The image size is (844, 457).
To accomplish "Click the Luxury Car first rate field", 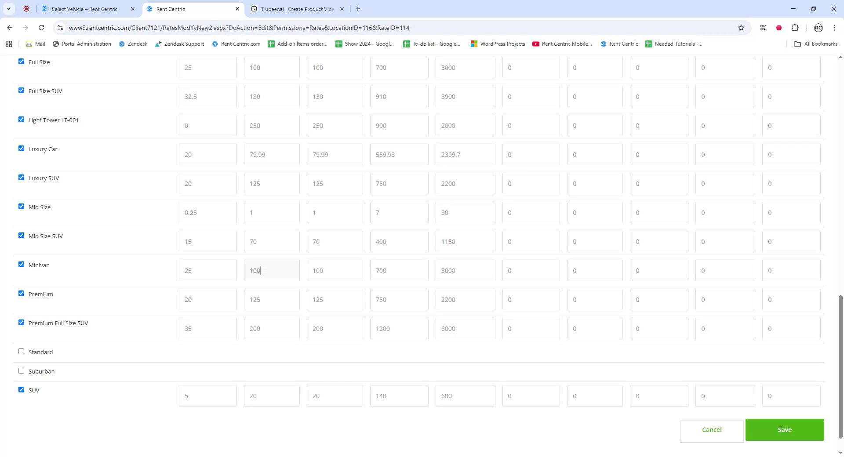I will (207, 154).
